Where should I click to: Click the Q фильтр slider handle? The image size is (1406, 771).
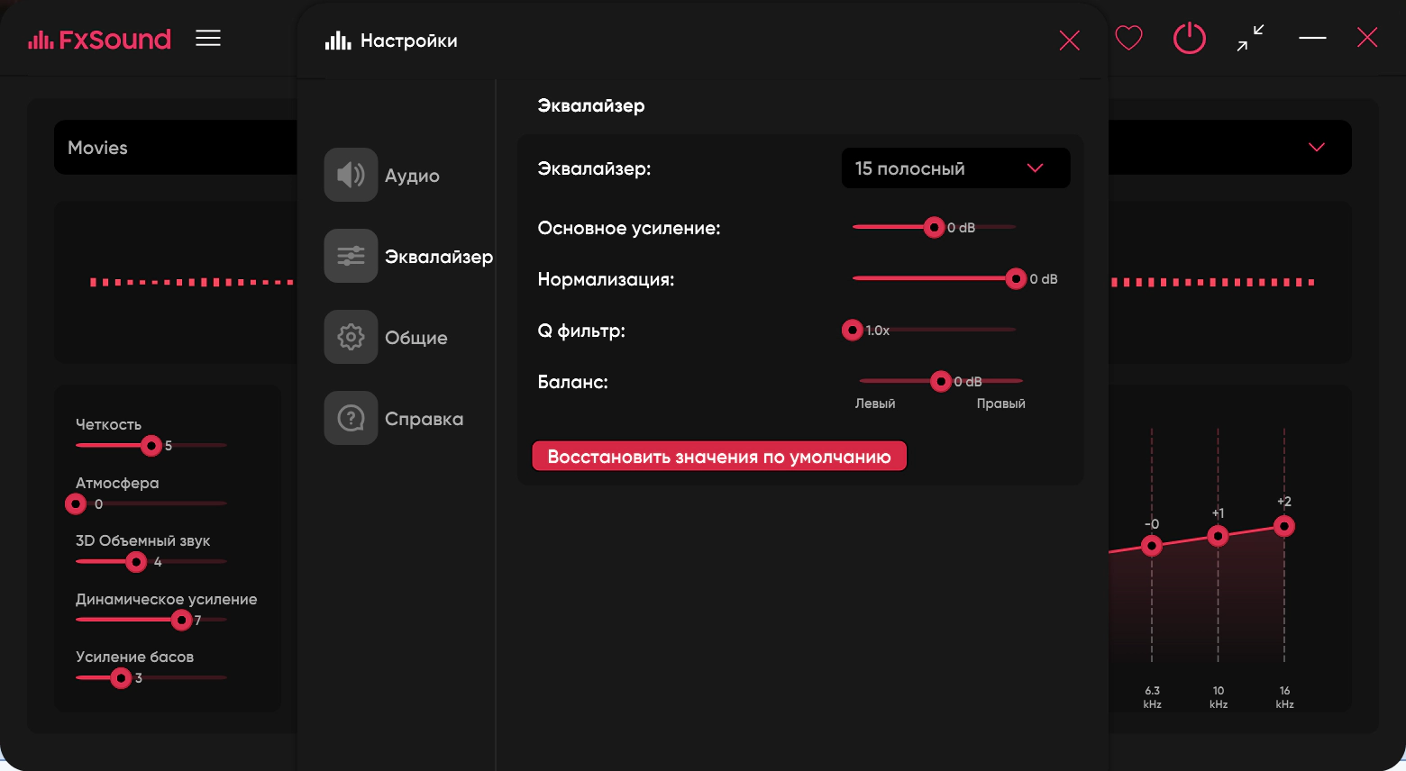[853, 330]
